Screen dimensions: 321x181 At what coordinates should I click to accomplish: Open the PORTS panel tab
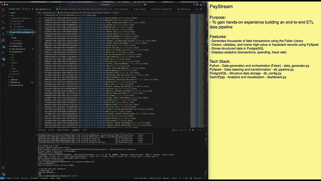pyautogui.click(x=85, y=130)
